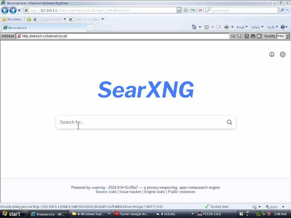291x218 pixels.
Task: Open the searxng link in footer
Action: tap(98, 187)
